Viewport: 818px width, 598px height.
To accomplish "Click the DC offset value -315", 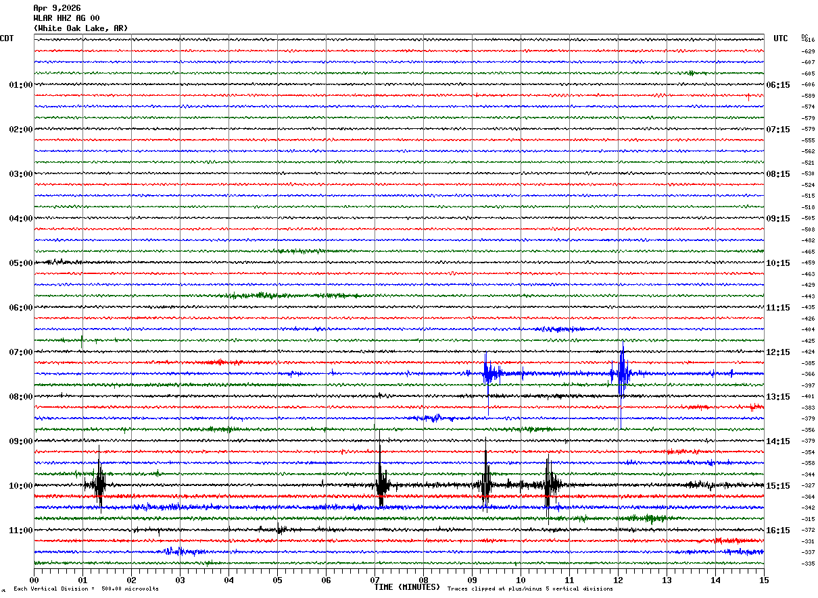I will click(808, 519).
